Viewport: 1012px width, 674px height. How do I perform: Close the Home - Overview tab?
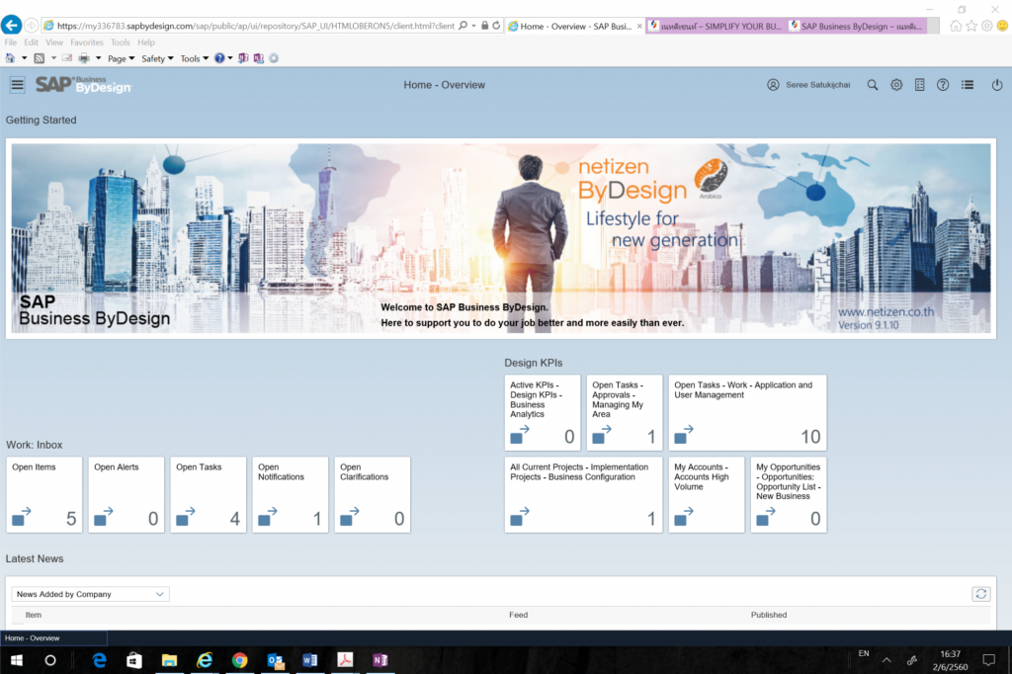pyautogui.click(x=639, y=26)
